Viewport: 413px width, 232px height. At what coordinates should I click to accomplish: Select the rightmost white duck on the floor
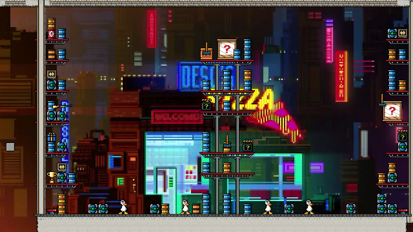click(x=309, y=207)
